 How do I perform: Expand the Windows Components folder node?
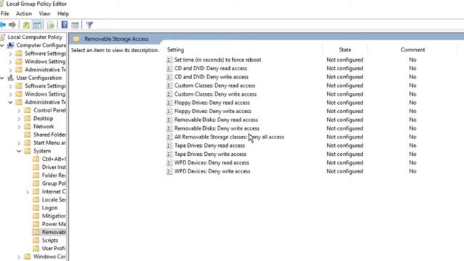click(19, 257)
